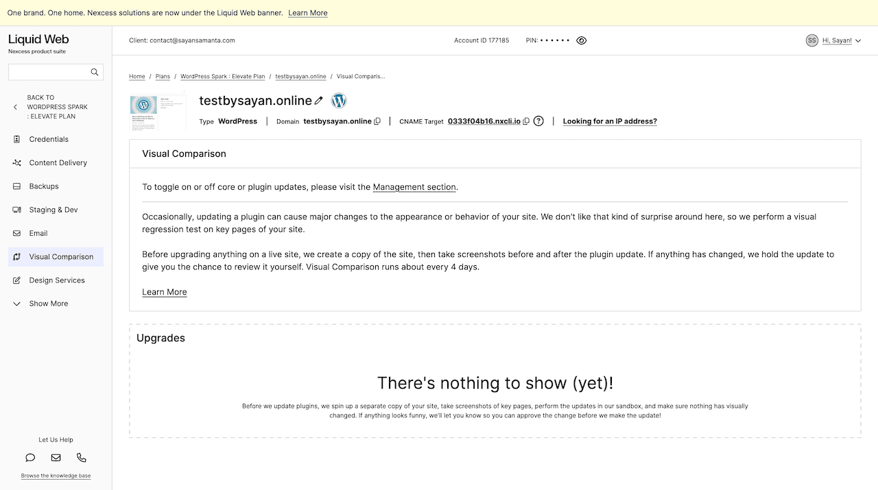Screen dimensions: 878x490
Task: Select the Credentials sidebar icon
Action: pyautogui.click(x=15, y=139)
